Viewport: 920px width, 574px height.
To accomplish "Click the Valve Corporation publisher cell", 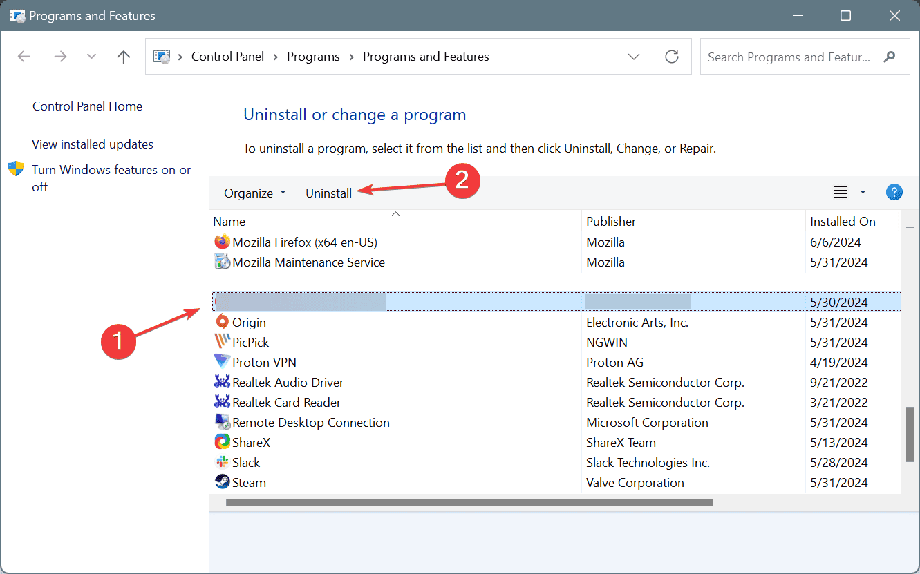I will (635, 483).
